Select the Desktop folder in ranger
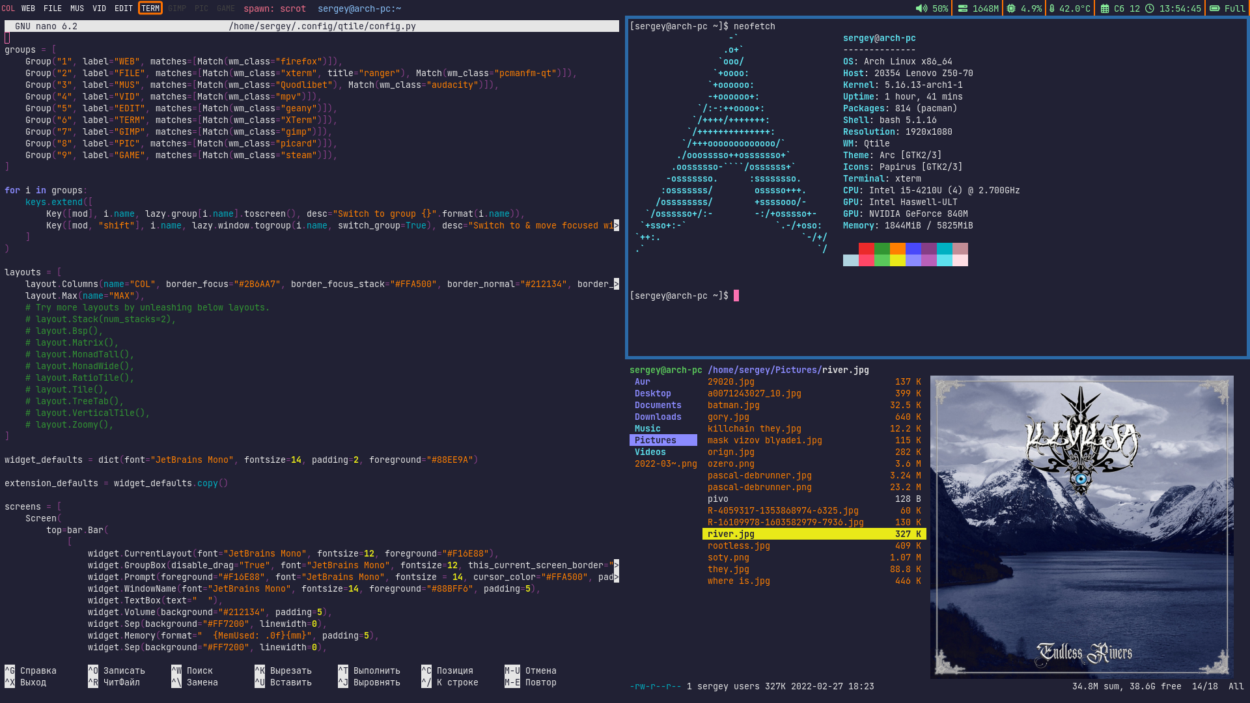This screenshot has height=703, width=1250. click(x=653, y=393)
